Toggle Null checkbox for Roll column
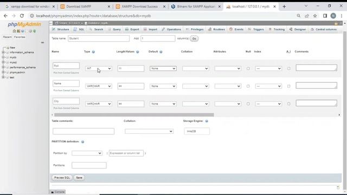The image size is (347, 195). 248,69
